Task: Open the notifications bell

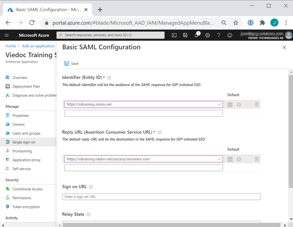Action: coord(196,35)
